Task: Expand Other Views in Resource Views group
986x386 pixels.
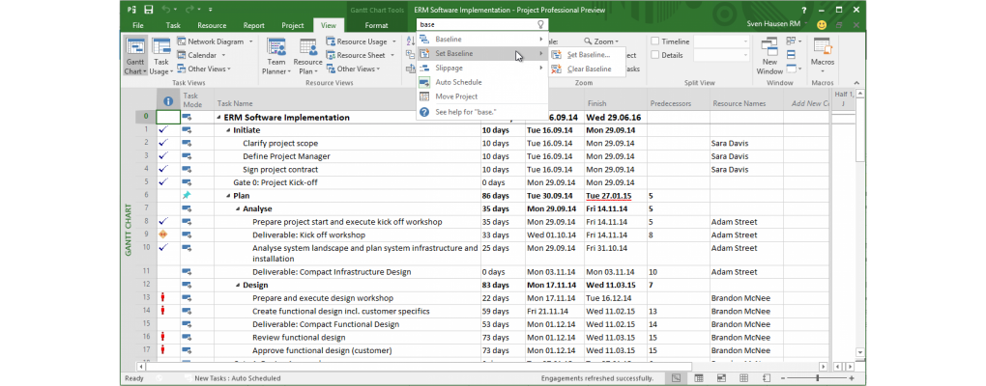Action: coord(352,69)
